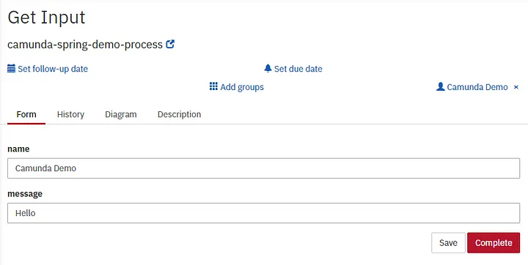Open the Description tab

click(x=179, y=114)
